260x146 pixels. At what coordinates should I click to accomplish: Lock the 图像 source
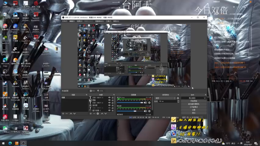coord(112,100)
